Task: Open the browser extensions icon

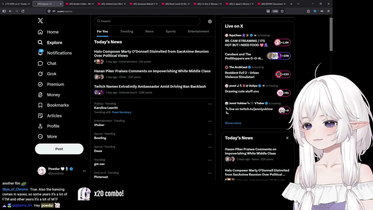Action: tap(308, 11)
